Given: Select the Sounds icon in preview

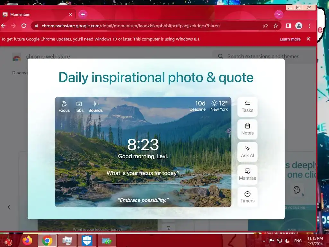Looking at the screenshot, I should point(95,107).
